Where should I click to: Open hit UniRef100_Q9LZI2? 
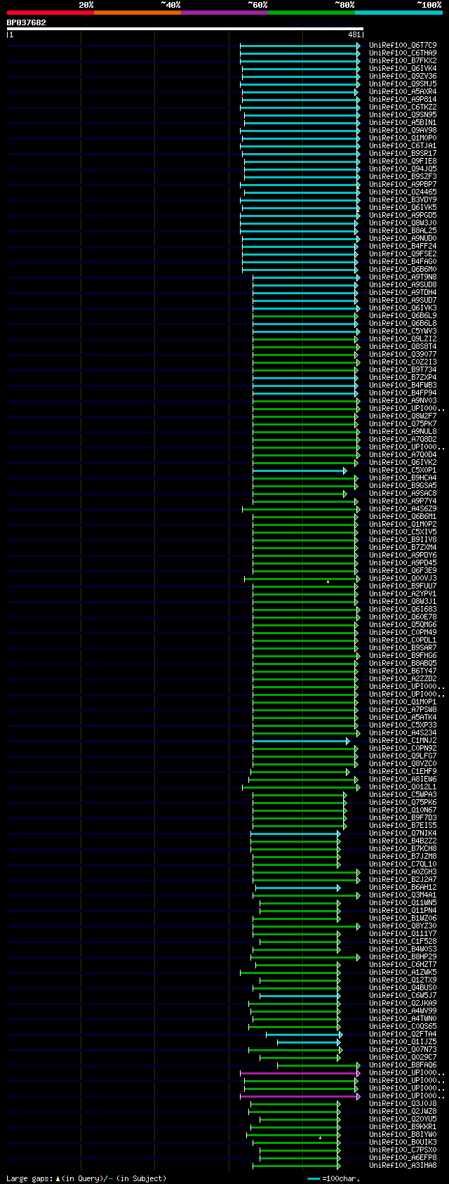[x=403, y=338]
